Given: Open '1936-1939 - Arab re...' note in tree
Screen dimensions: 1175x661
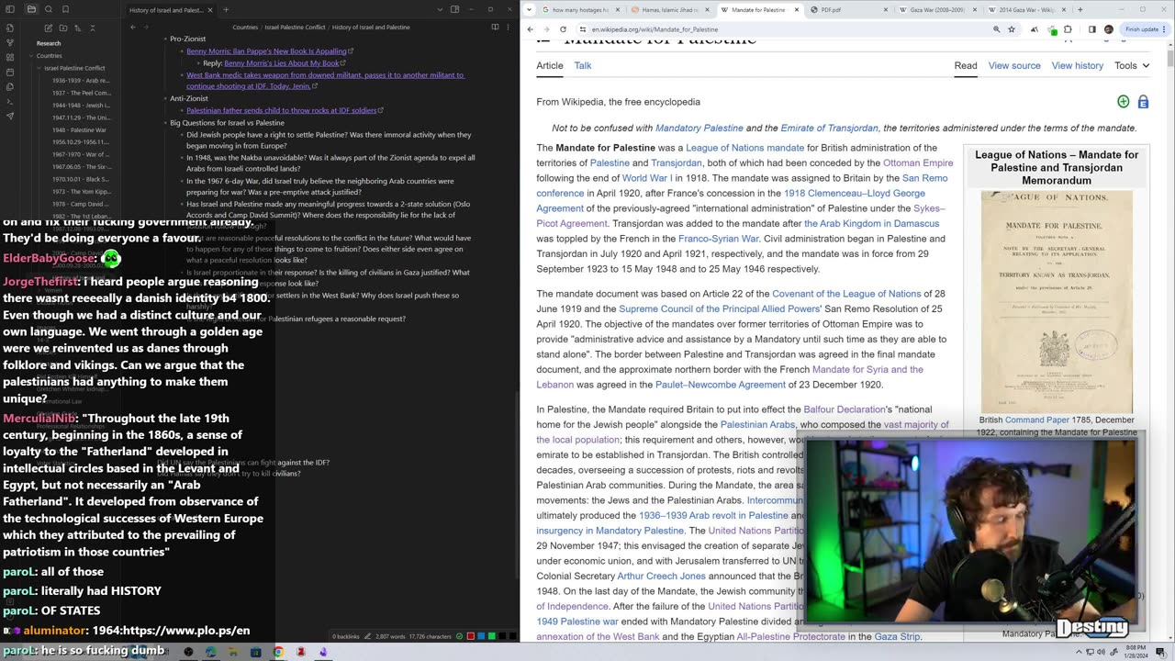Looking at the screenshot, I should tap(81, 81).
